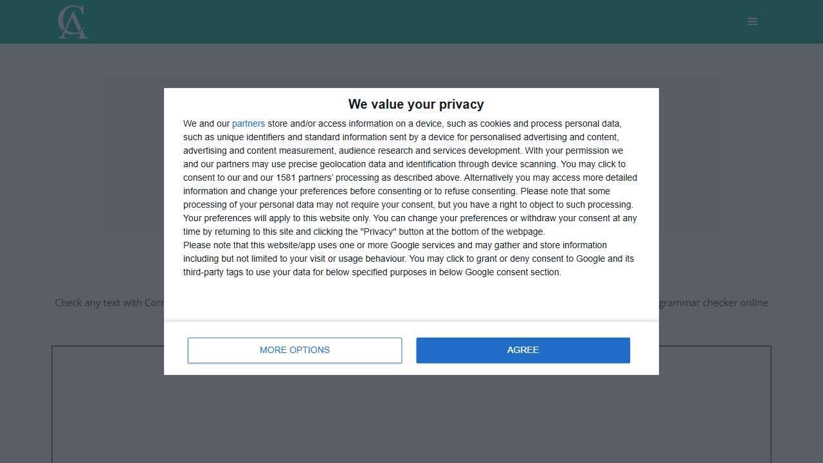The image size is (823, 463).
Task: Click the "grammar checker online" text
Action: (714, 302)
